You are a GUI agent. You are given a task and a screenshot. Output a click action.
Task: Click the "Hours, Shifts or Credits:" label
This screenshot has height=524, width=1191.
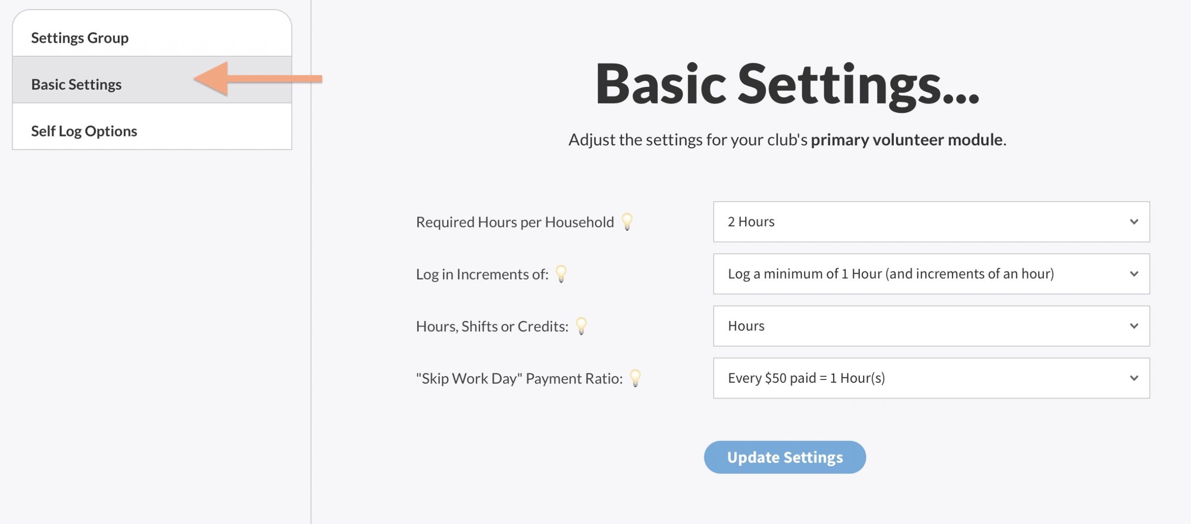click(492, 326)
